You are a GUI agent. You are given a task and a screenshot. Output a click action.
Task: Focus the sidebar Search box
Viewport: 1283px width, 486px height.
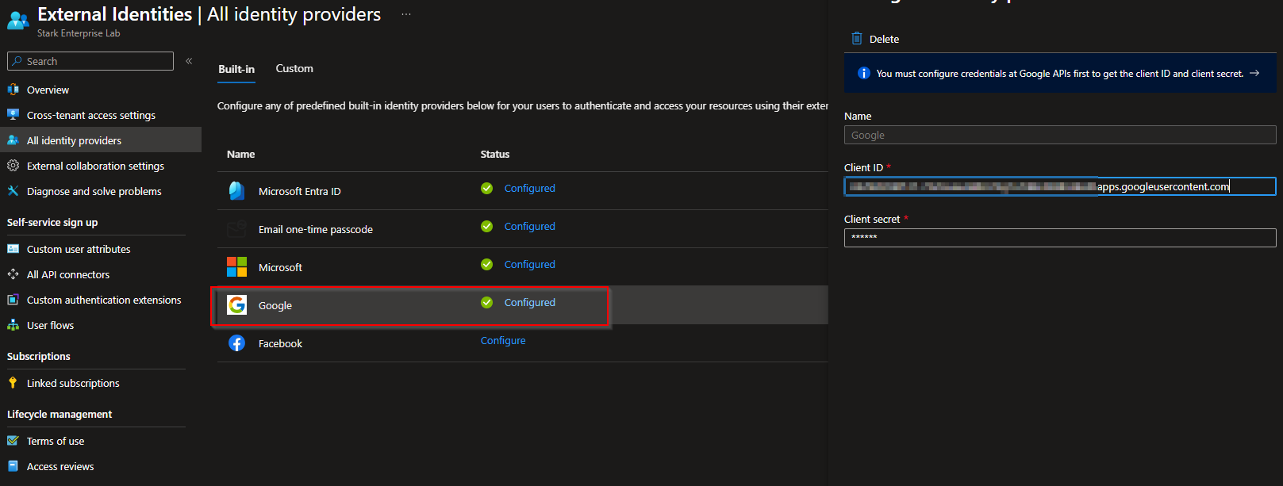(x=90, y=61)
